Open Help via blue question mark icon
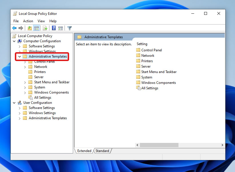The image size is (235, 172). (x=54, y=28)
